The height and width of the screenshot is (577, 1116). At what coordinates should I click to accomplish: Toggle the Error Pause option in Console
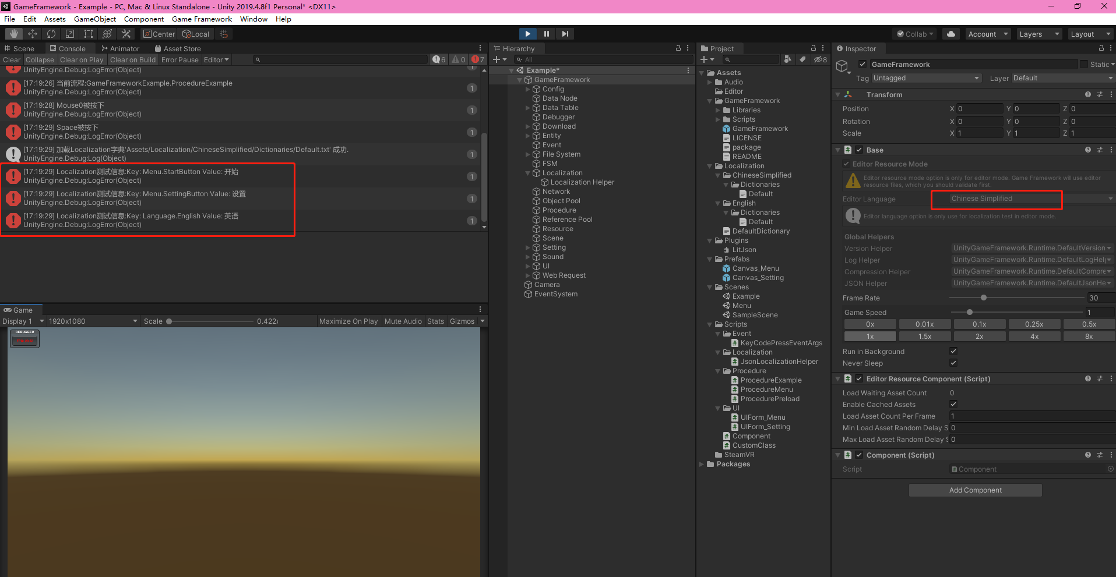click(180, 59)
